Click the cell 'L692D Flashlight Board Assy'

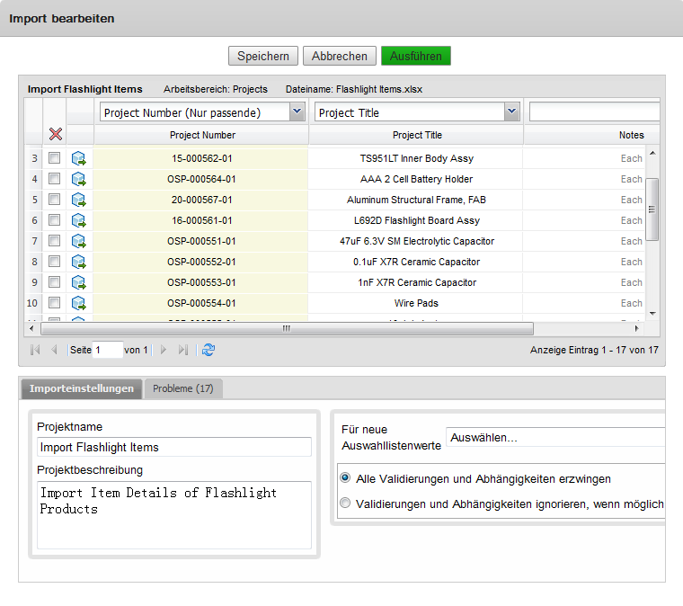click(416, 220)
